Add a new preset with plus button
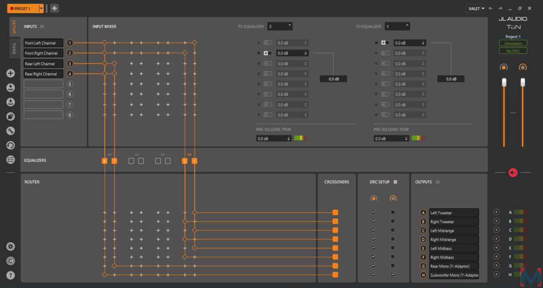The height and width of the screenshot is (288, 543). tap(54, 8)
